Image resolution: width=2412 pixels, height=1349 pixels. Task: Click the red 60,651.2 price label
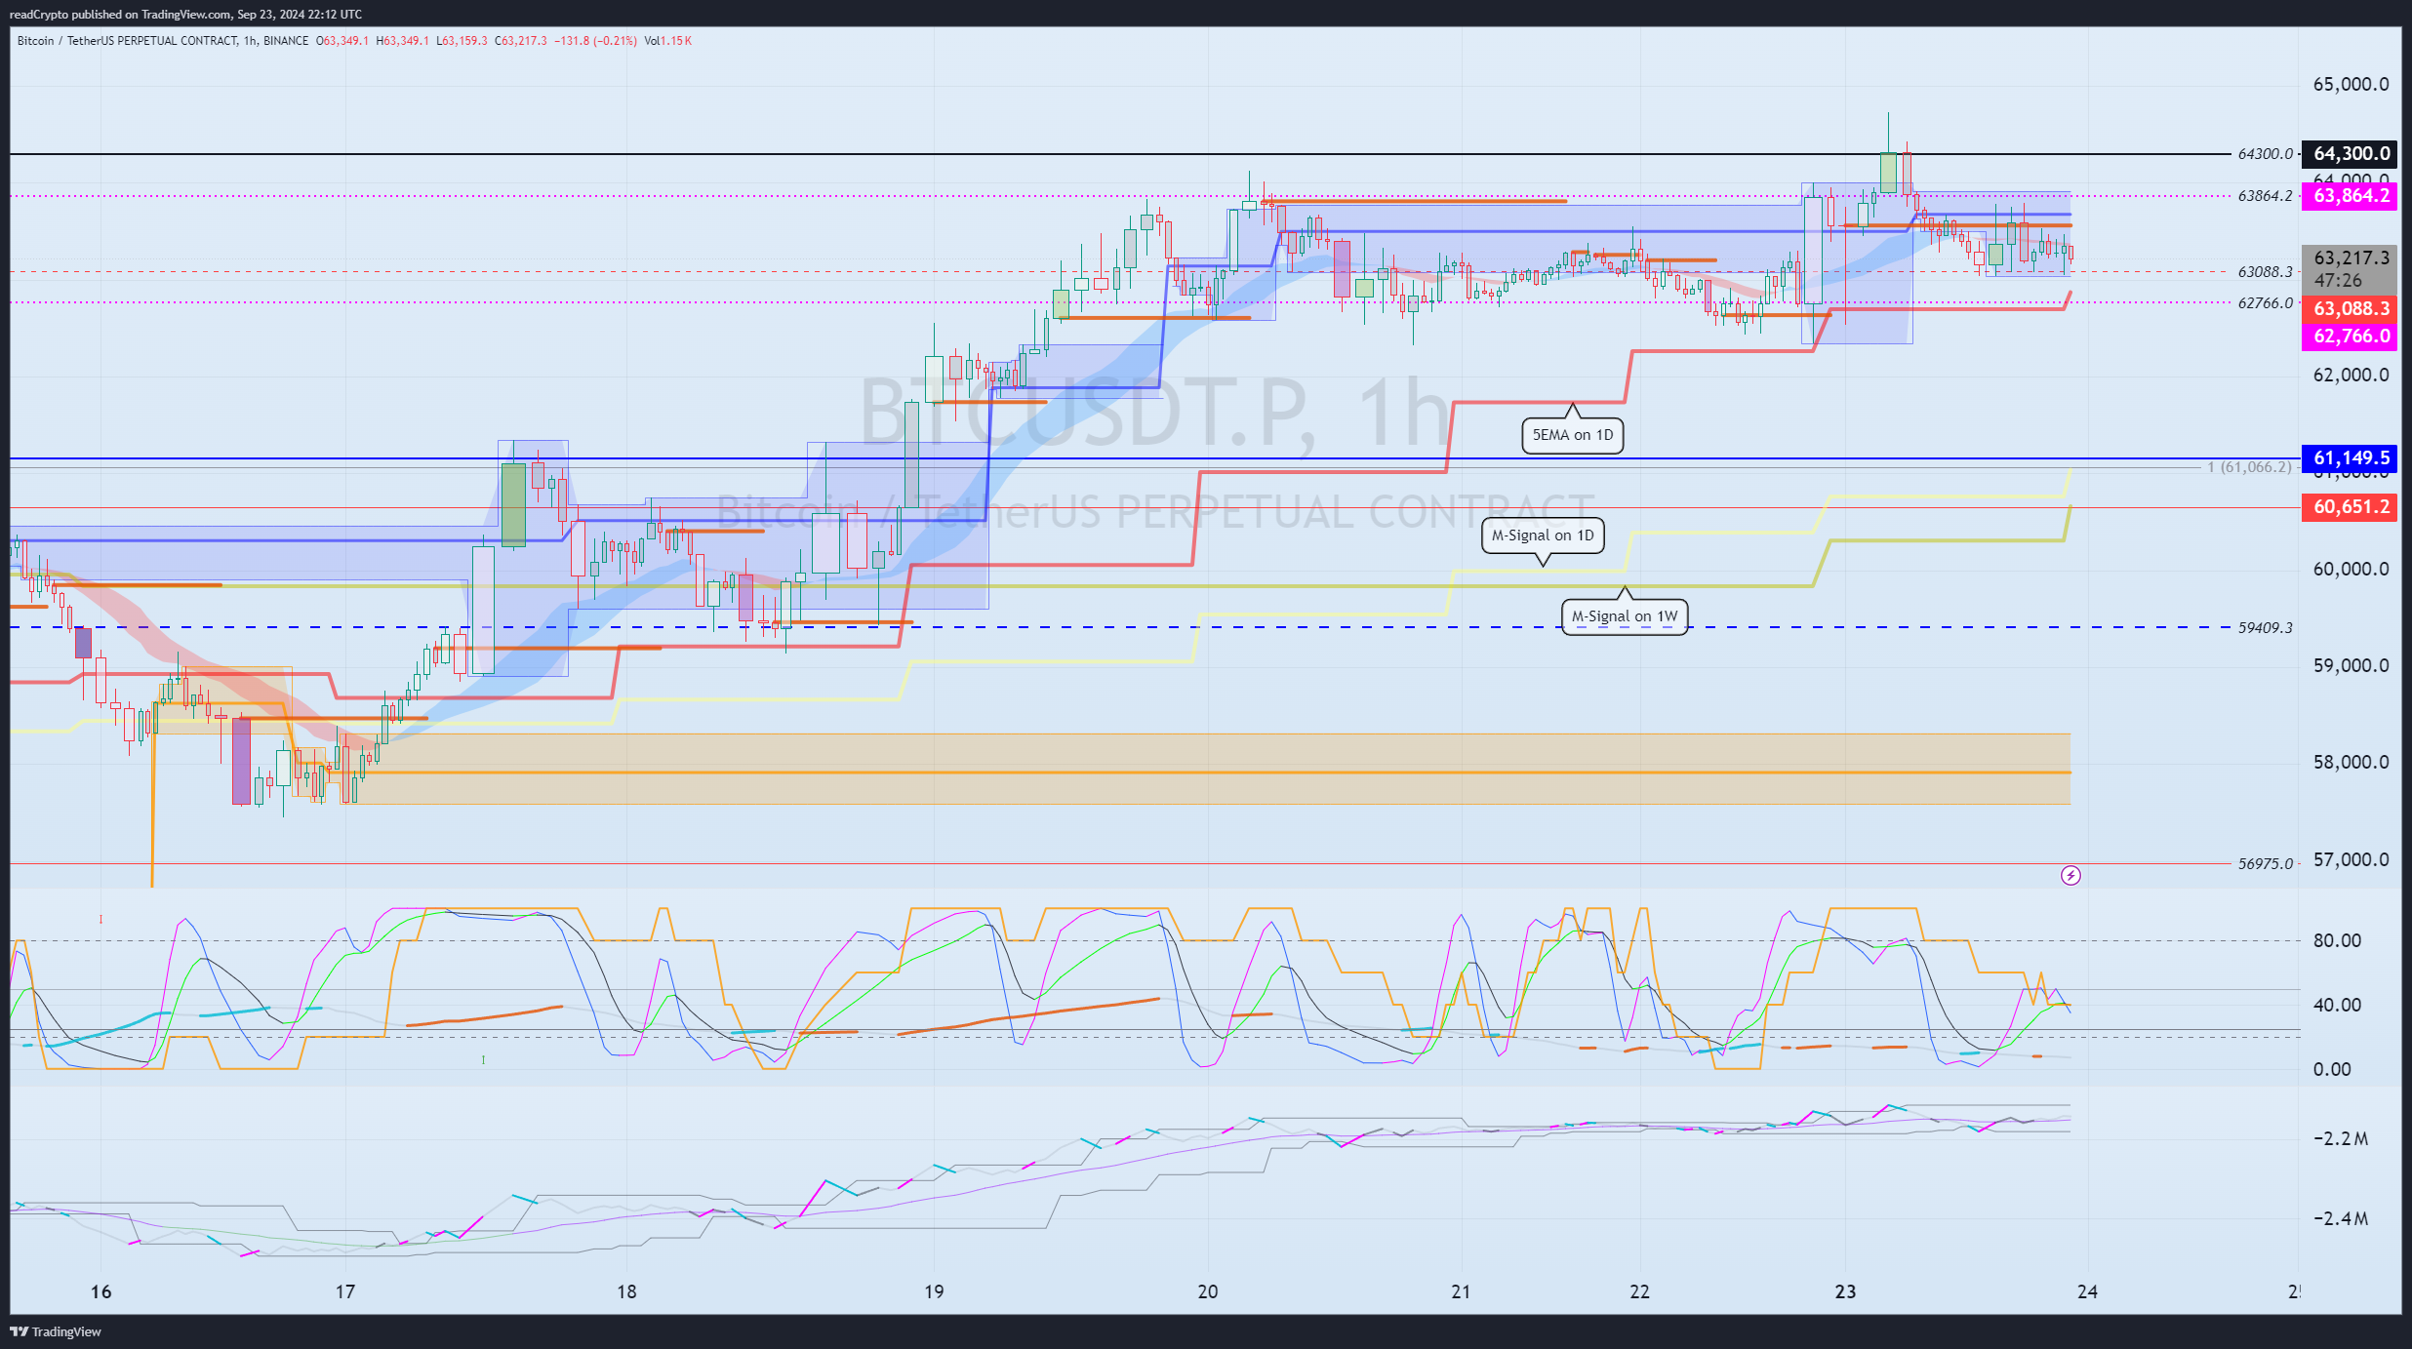pyautogui.click(x=2351, y=506)
